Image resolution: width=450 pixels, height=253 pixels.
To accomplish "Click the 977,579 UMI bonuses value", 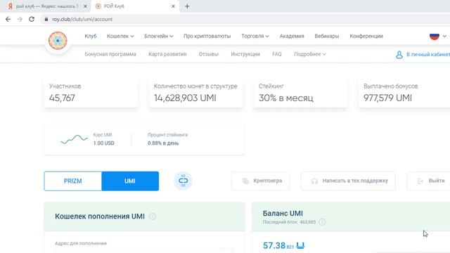I will [387, 98].
